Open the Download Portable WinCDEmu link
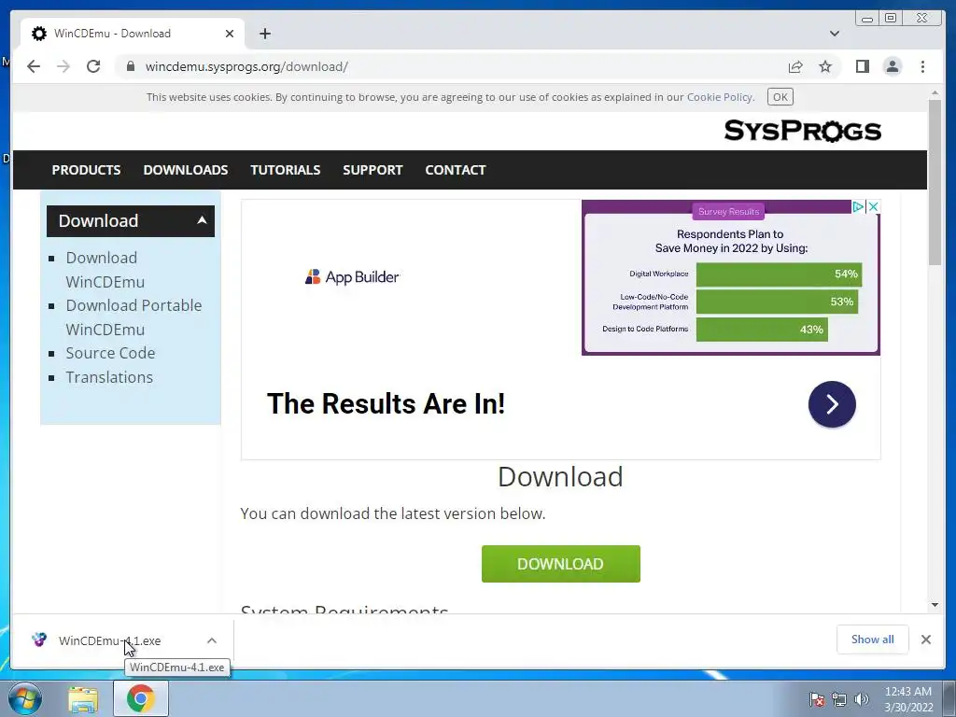This screenshot has height=717, width=956. point(134,317)
